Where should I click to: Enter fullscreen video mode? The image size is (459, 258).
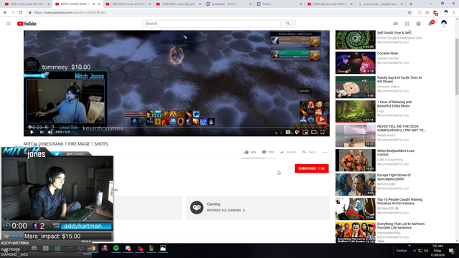pos(323,133)
